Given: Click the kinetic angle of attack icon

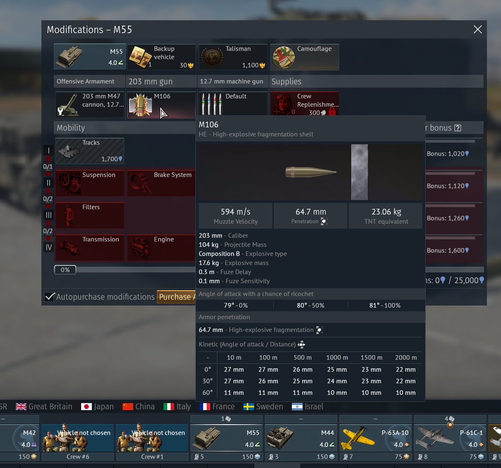Looking at the screenshot, I should click(x=301, y=344).
